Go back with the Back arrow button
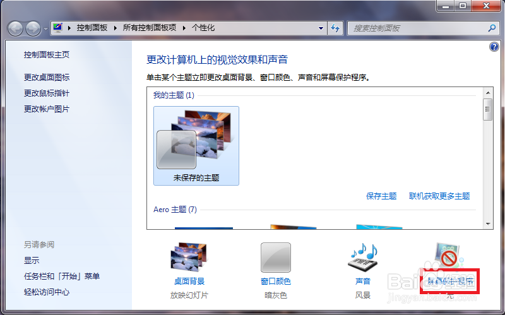Screen dimensions: 505x315 [15, 28]
